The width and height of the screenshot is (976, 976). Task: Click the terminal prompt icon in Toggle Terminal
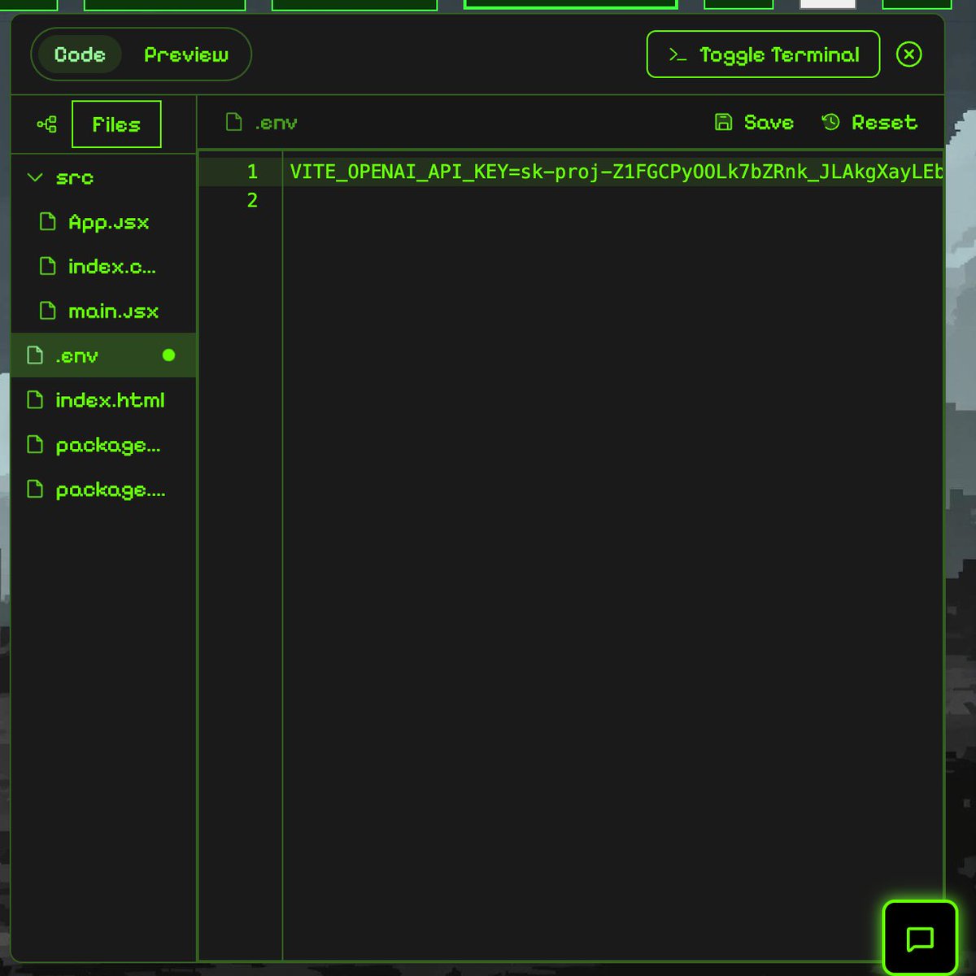678,54
